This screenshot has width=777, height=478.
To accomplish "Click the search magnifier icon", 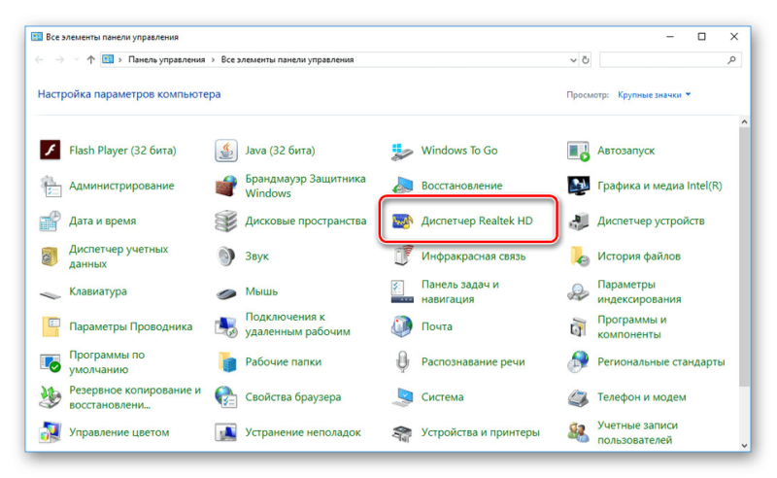I will pyautogui.click(x=731, y=60).
